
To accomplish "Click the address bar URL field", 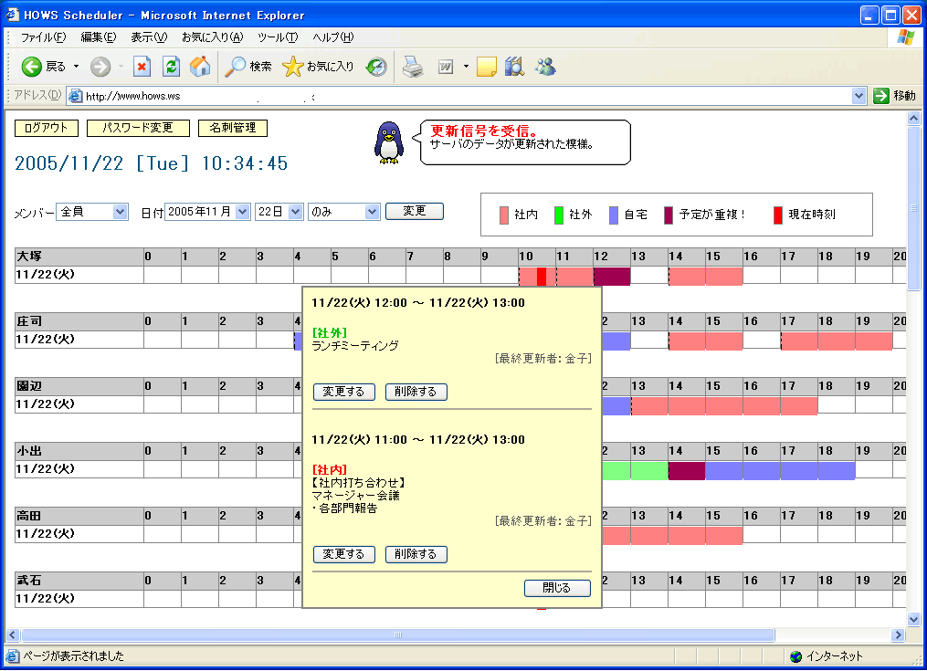I will click(467, 96).
